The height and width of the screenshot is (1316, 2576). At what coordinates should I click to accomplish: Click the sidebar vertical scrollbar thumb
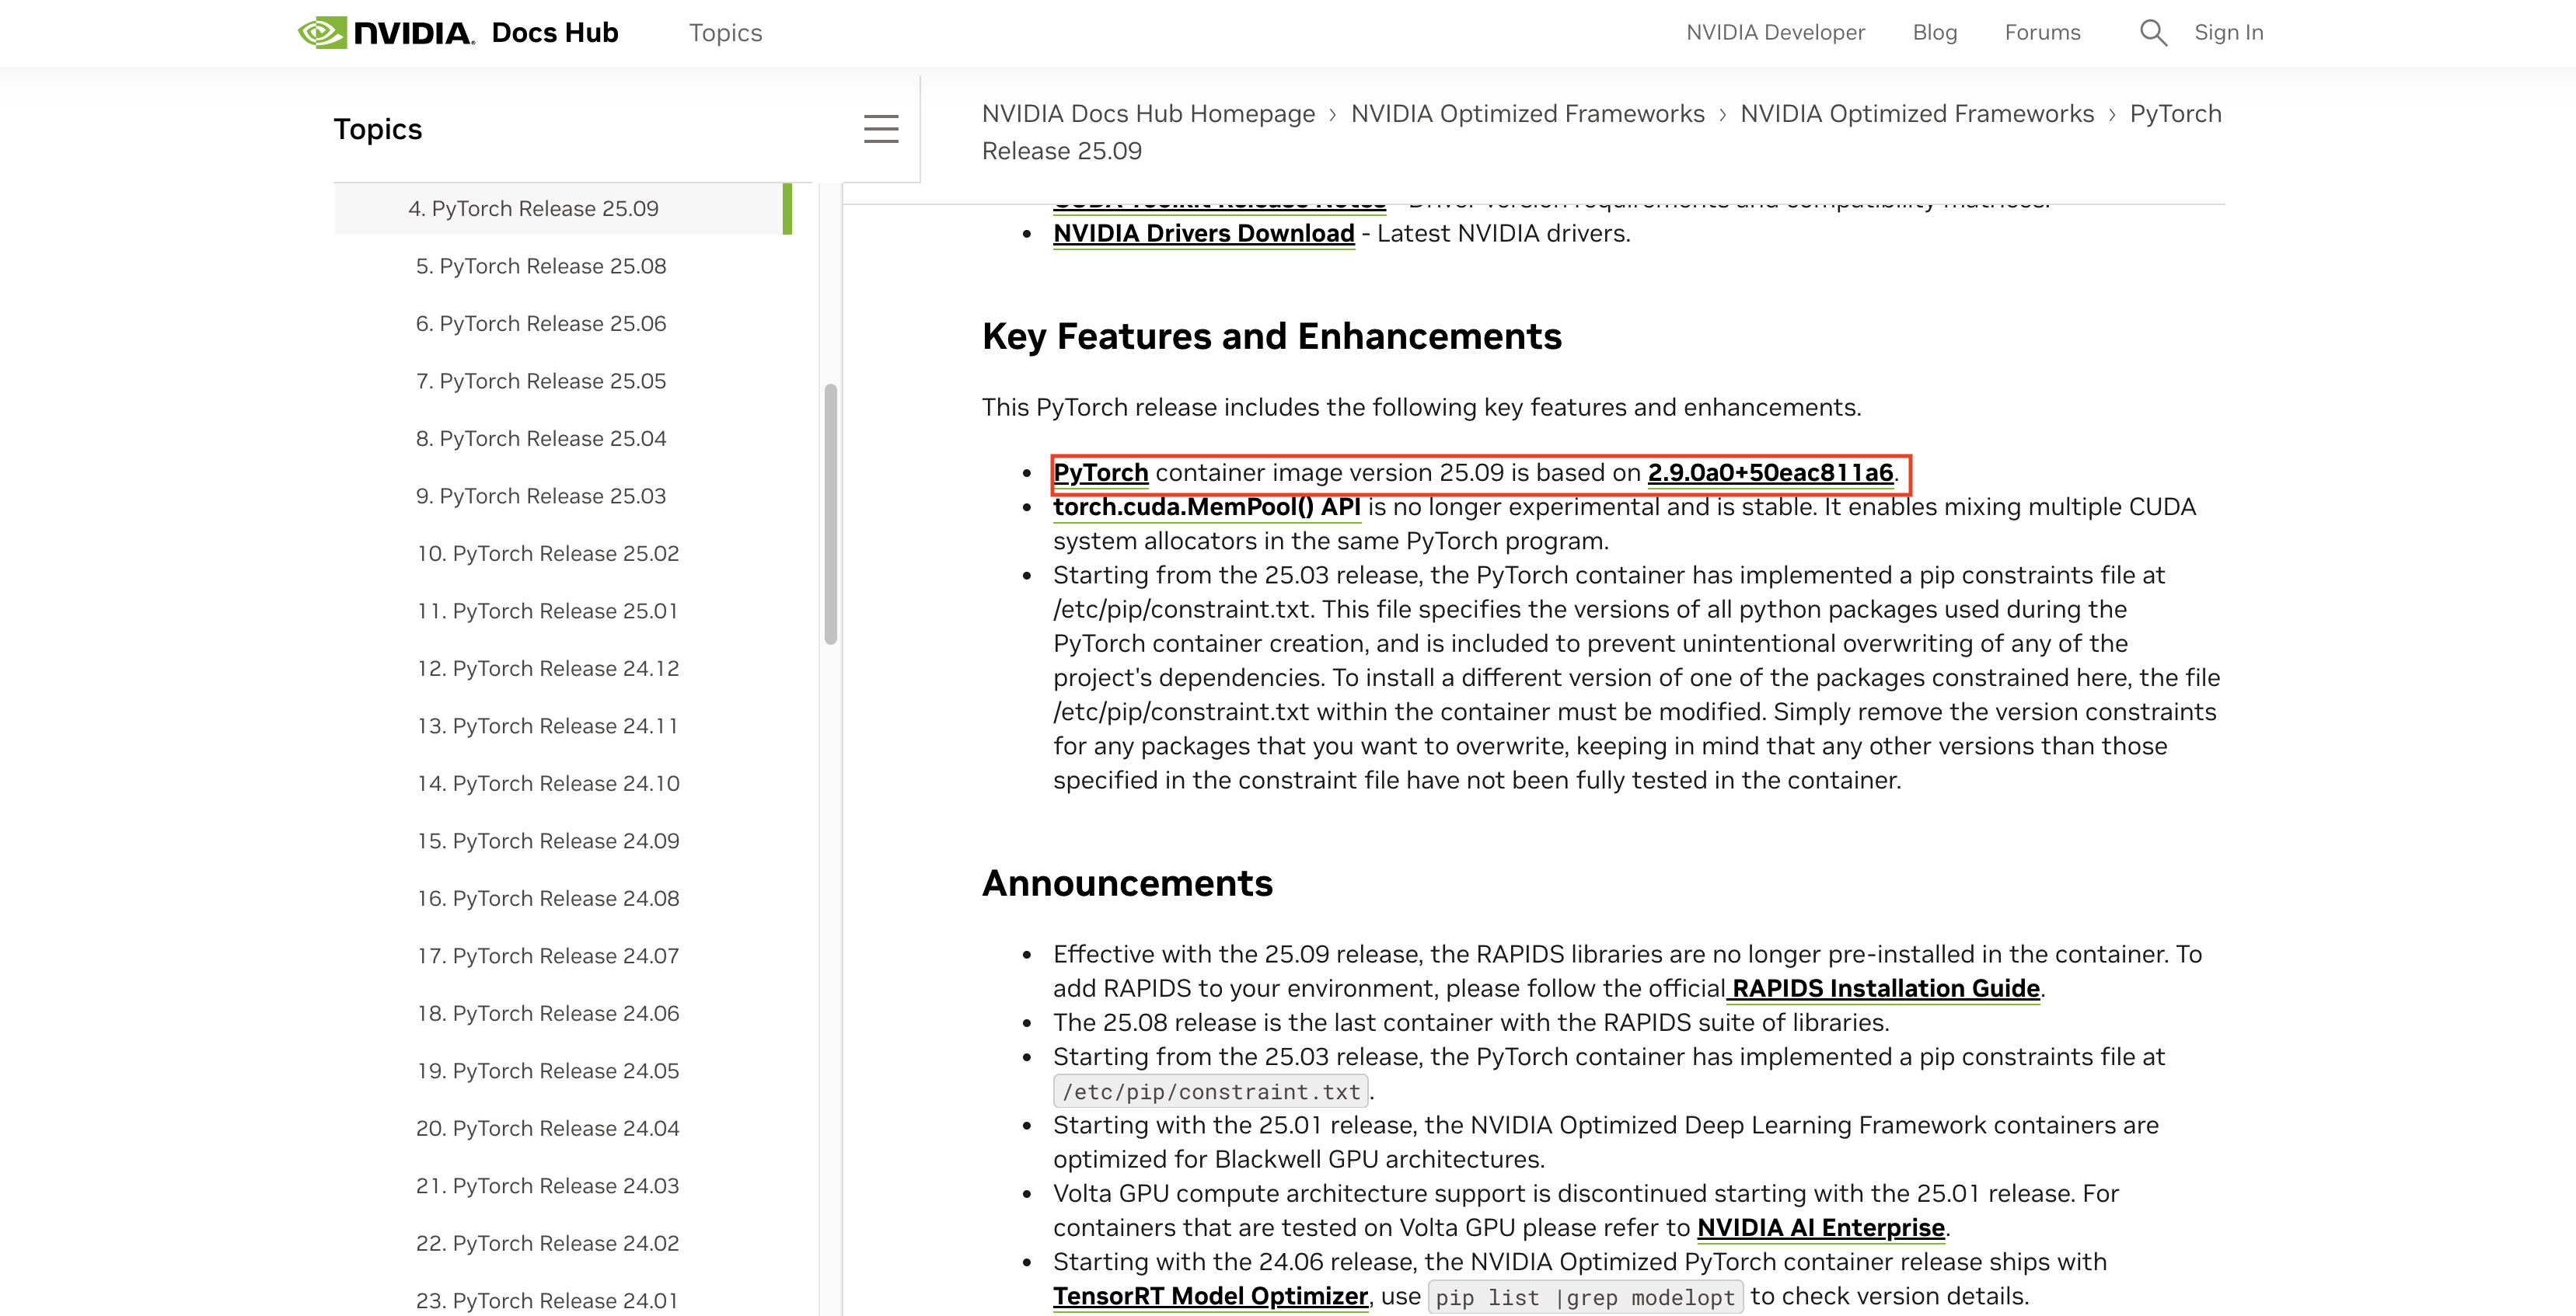tap(830, 514)
